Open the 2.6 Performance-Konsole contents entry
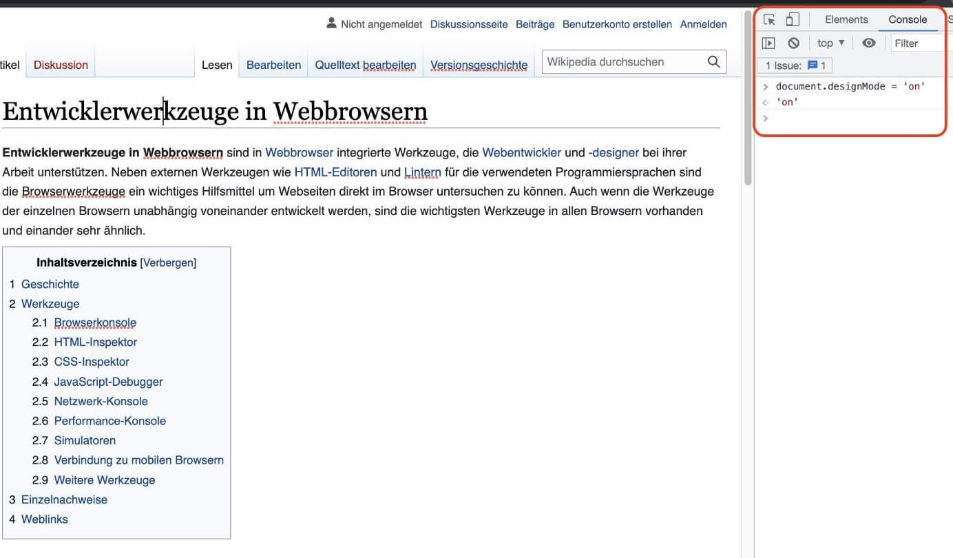 pyautogui.click(x=110, y=421)
